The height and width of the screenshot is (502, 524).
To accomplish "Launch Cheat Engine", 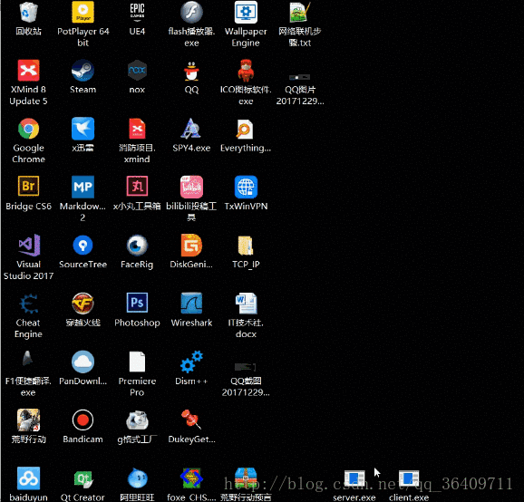I will coord(28,304).
